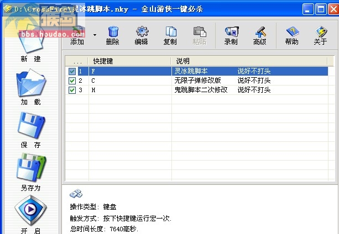The width and height of the screenshot is (339, 234).
Task: Click the 说明 column header
Action: point(249,61)
